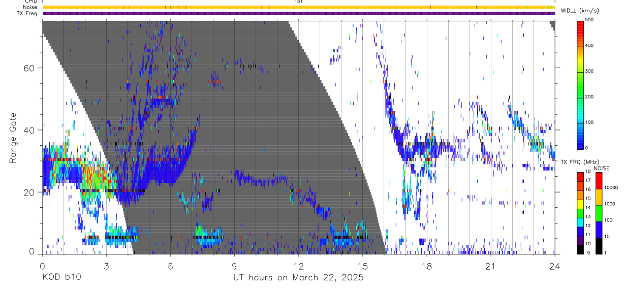Screen dimensions: 624x288
Task: Click the 'UT hours on March 22, 2025' axis title
Action: (299, 278)
